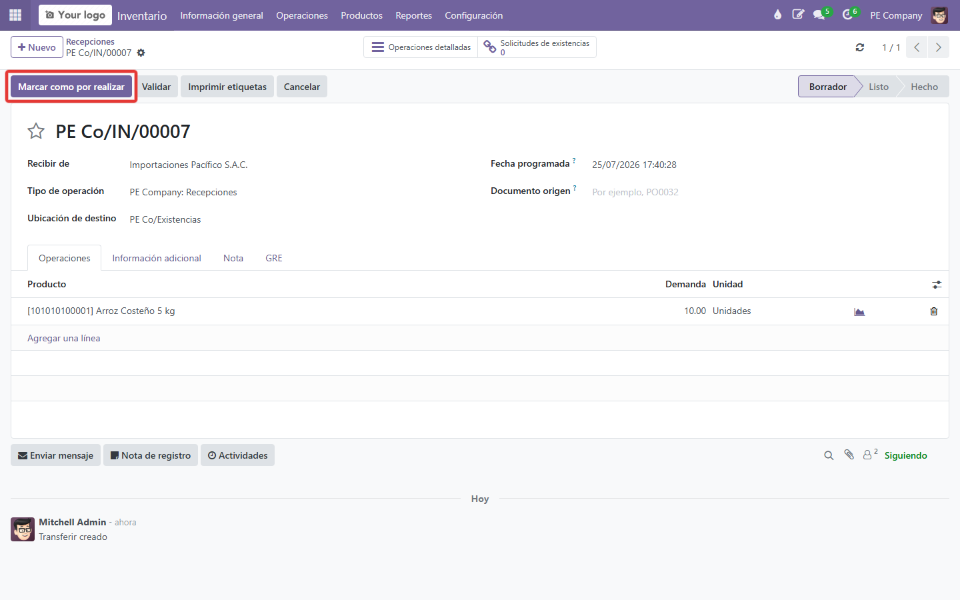Sort by the Producto column header
Viewport: 960px width, 600px height.
pyautogui.click(x=47, y=284)
